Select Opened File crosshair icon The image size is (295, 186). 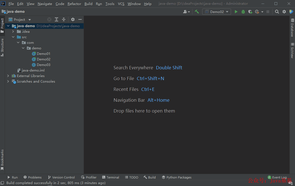[49, 19]
